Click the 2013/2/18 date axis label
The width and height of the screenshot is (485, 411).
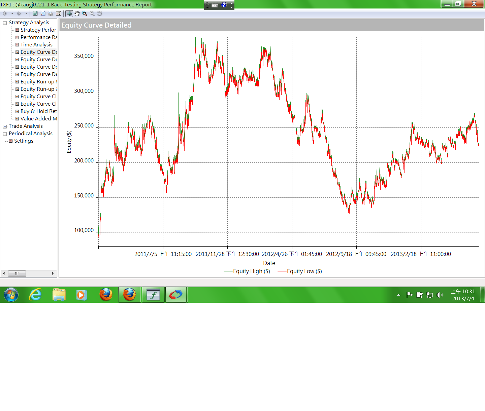pos(421,254)
